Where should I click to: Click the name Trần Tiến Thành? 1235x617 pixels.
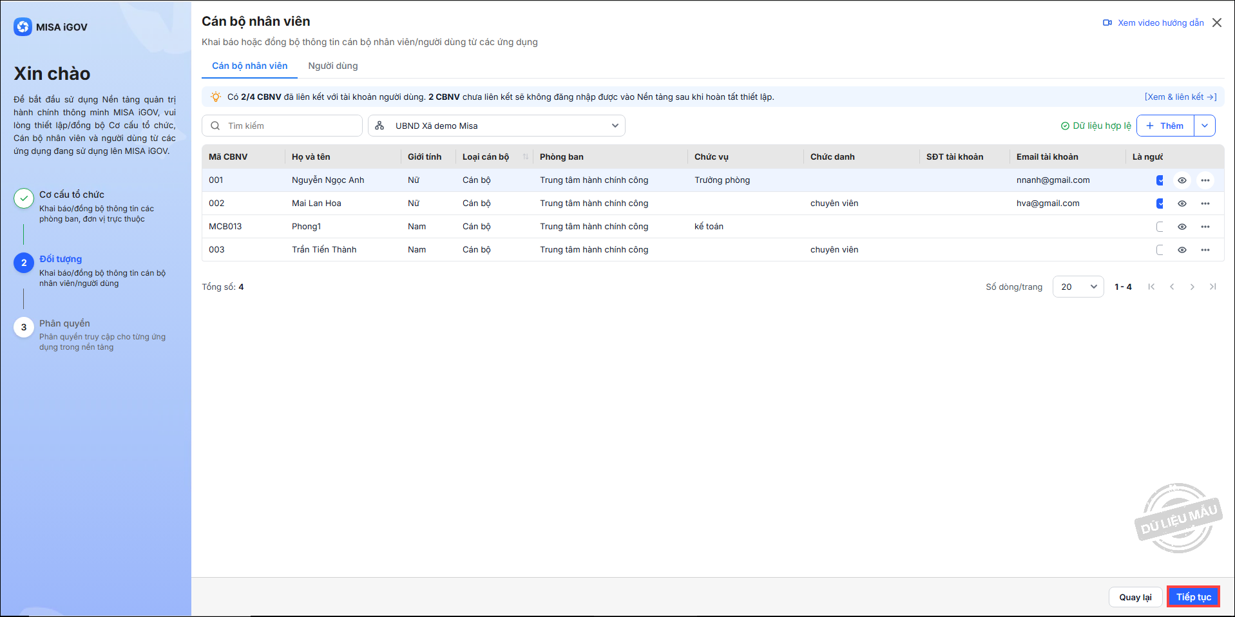[324, 250]
